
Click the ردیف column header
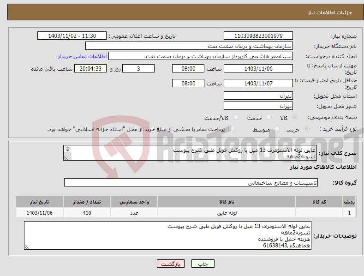click(x=349, y=202)
